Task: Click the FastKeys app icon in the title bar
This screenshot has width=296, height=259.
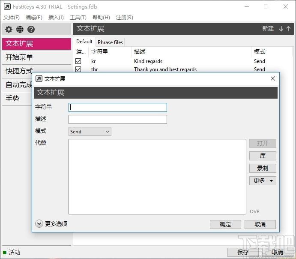Action: click(7, 6)
